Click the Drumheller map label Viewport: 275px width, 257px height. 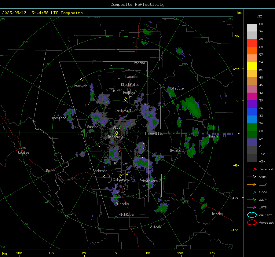[179, 151]
